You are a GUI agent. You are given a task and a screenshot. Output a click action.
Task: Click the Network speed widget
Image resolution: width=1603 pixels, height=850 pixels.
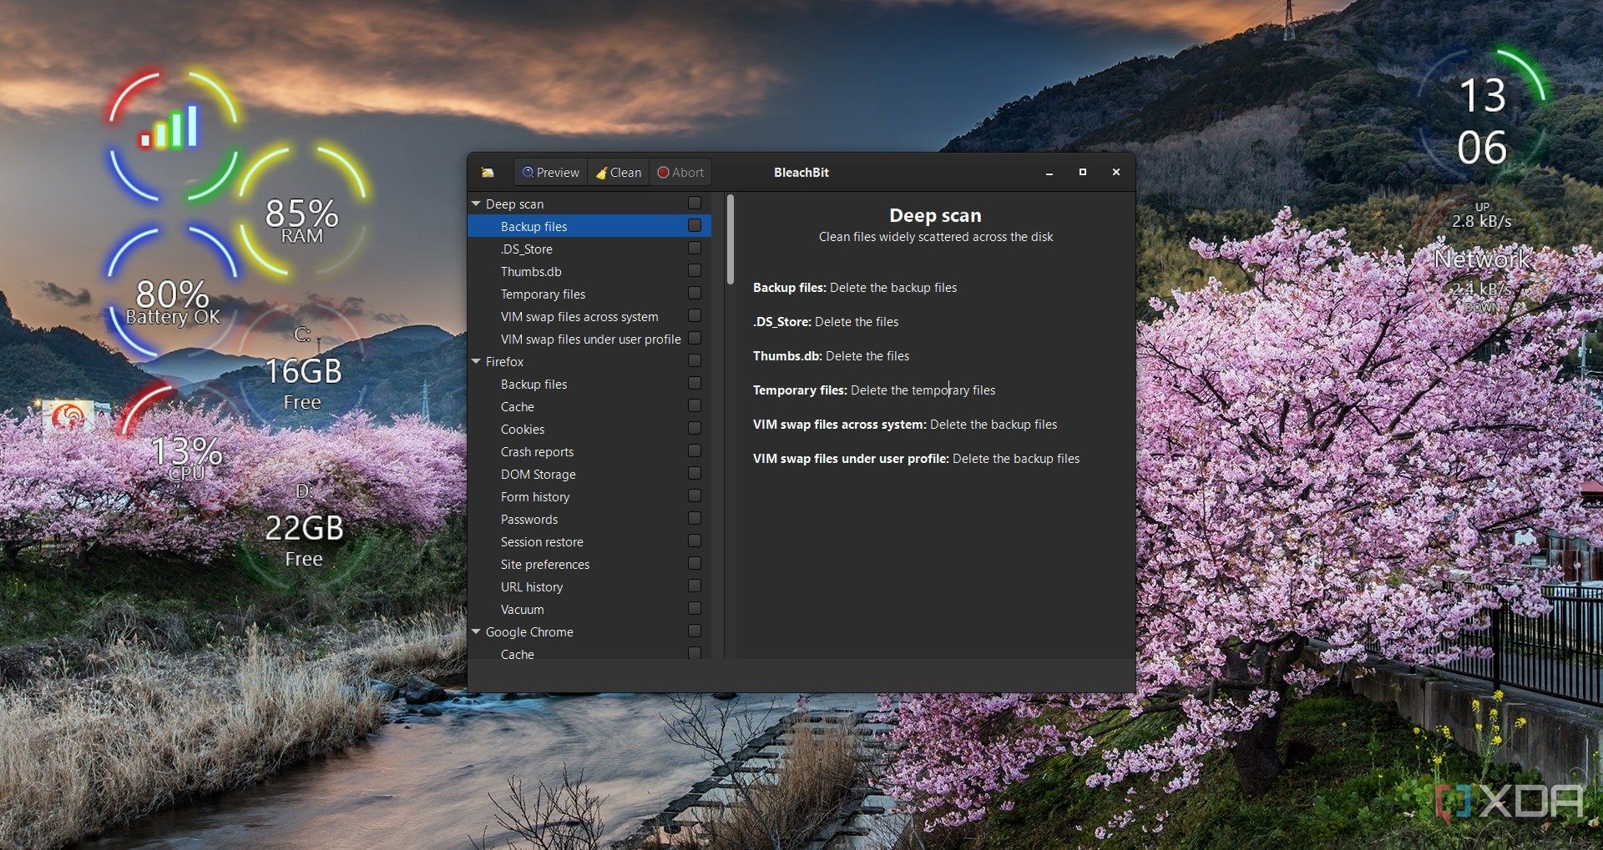click(x=1482, y=259)
